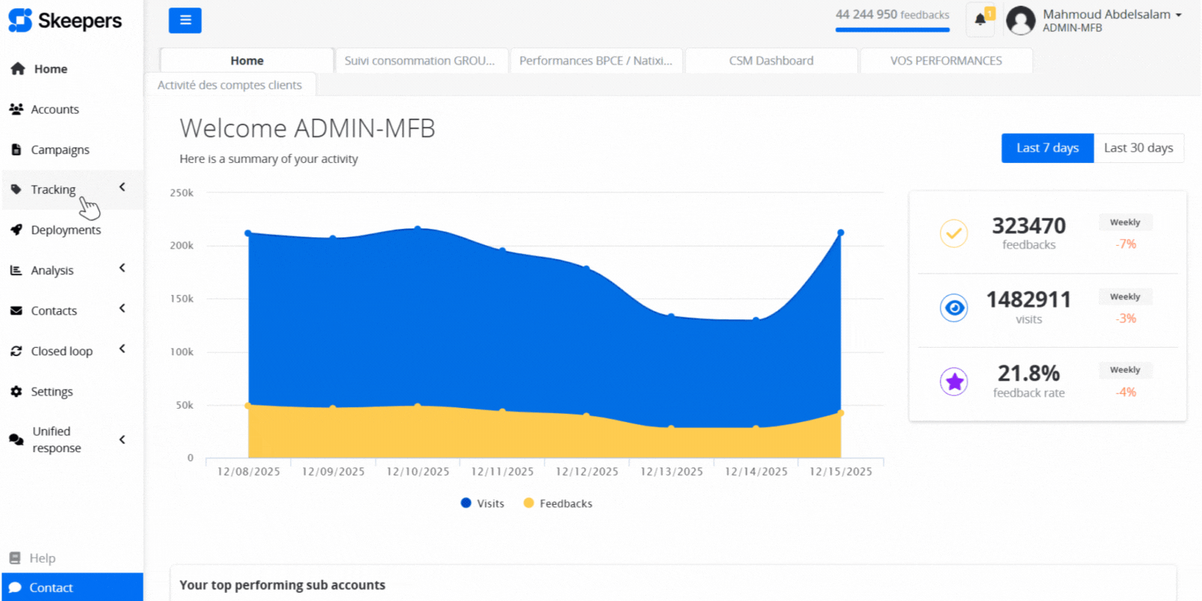Click the Contact button at bottom

[72, 587]
